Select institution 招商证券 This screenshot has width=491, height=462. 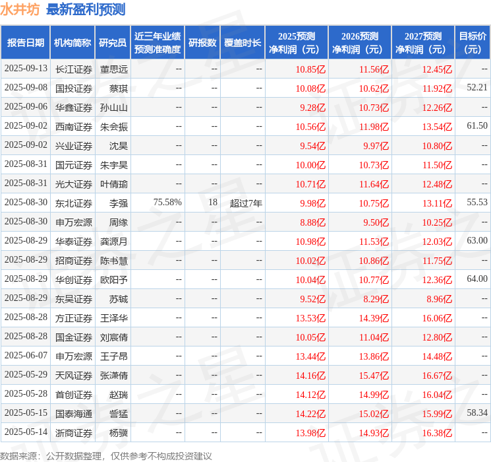pyautogui.click(x=74, y=261)
